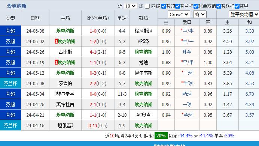Image resolution: width=259 pixels, height=146 pixels.
Task: Click the green 20% win rate badge
Action: click(161, 136)
